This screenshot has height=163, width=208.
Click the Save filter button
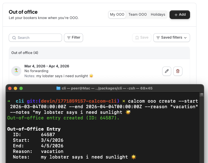point(142,37)
